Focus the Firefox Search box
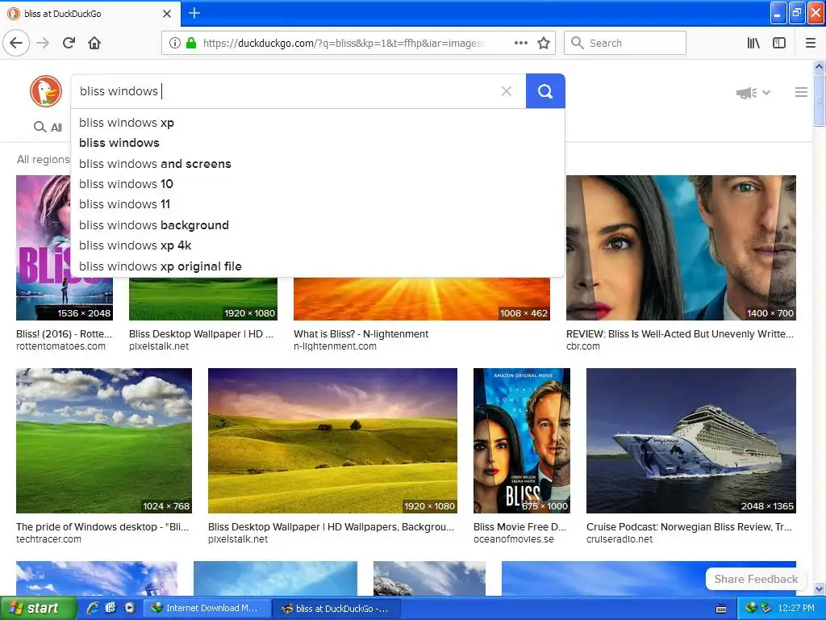Screen dimensions: 826x620 coord(625,44)
